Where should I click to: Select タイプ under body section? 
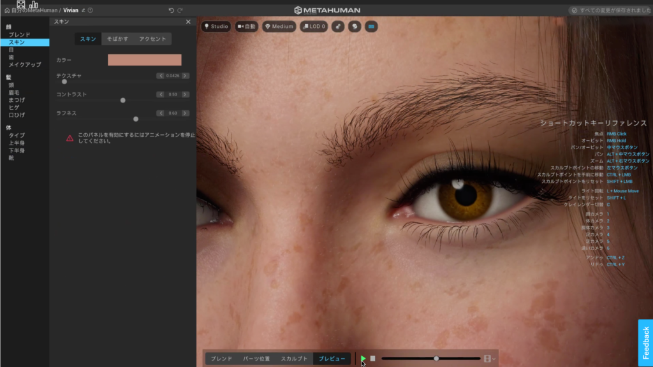(x=17, y=135)
